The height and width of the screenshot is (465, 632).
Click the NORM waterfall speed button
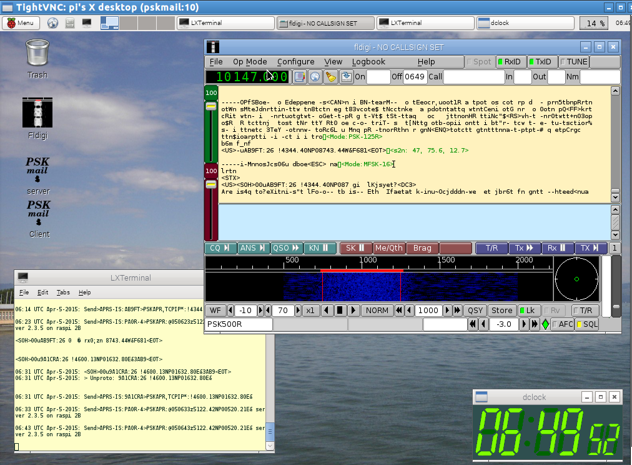(377, 310)
